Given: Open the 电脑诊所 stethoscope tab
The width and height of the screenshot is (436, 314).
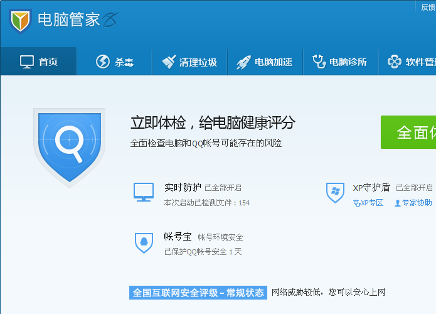Looking at the screenshot, I should coord(339,62).
